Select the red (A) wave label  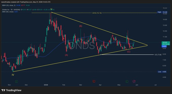coord(66,55)
